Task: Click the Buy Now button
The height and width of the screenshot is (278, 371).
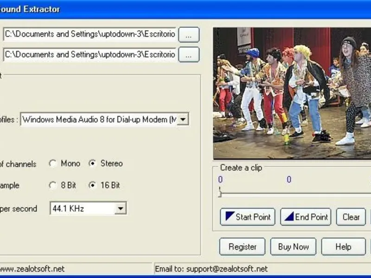Action: [x=294, y=246]
